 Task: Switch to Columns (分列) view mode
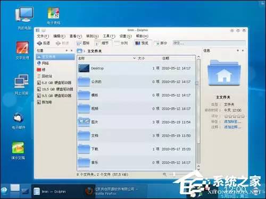[121, 43]
